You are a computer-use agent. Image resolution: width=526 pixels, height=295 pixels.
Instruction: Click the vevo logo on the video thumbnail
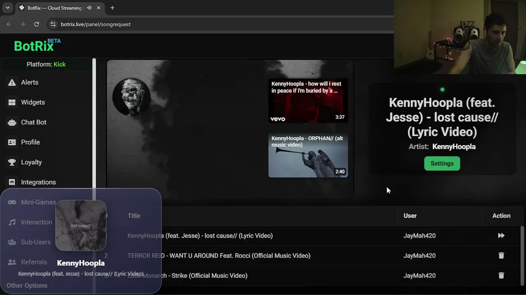[278, 119]
